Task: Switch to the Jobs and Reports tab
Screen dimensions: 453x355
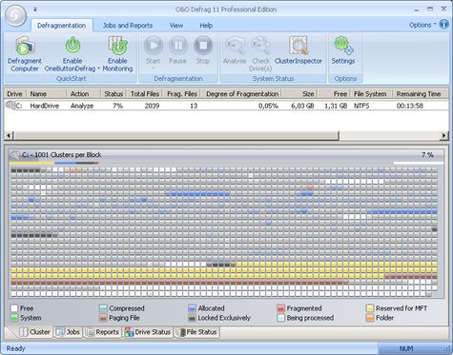Action: click(128, 26)
